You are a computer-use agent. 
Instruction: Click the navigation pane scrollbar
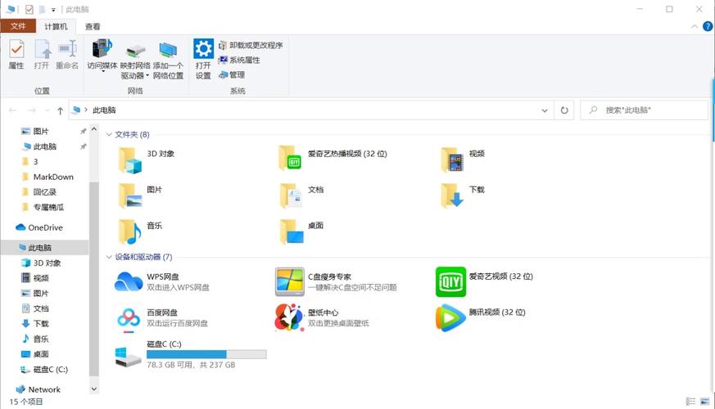coord(94,279)
